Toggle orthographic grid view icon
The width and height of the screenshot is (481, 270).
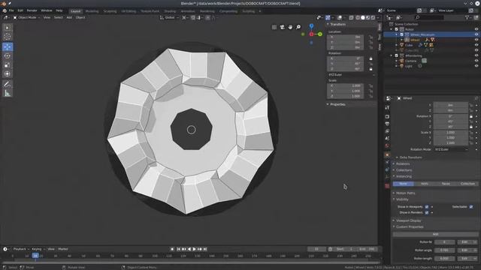pos(274,27)
